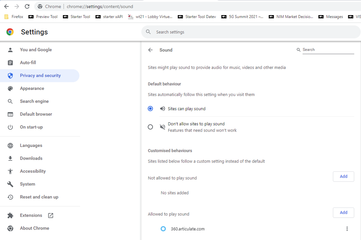Click the Chrome icon for About Chrome

pos(10,228)
